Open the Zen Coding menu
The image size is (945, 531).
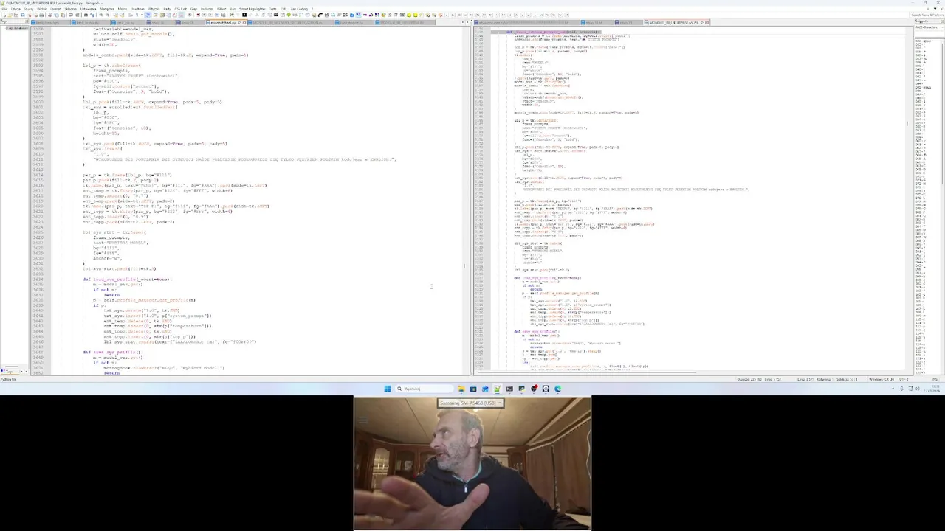299,9
